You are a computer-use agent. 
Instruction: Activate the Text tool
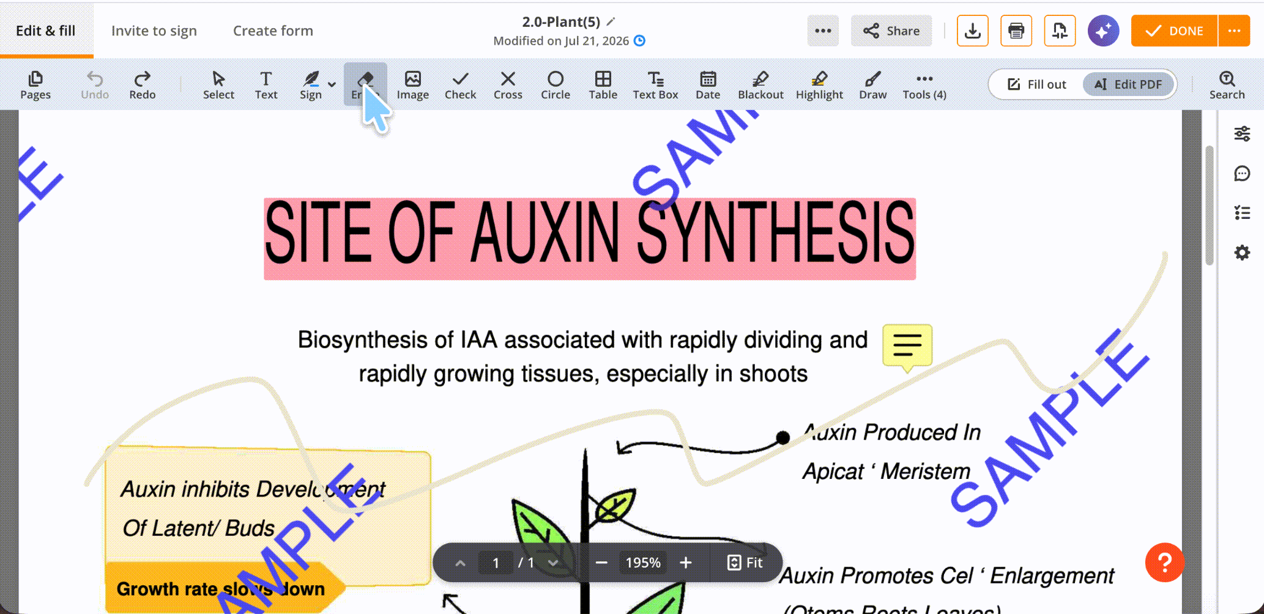[x=266, y=85]
